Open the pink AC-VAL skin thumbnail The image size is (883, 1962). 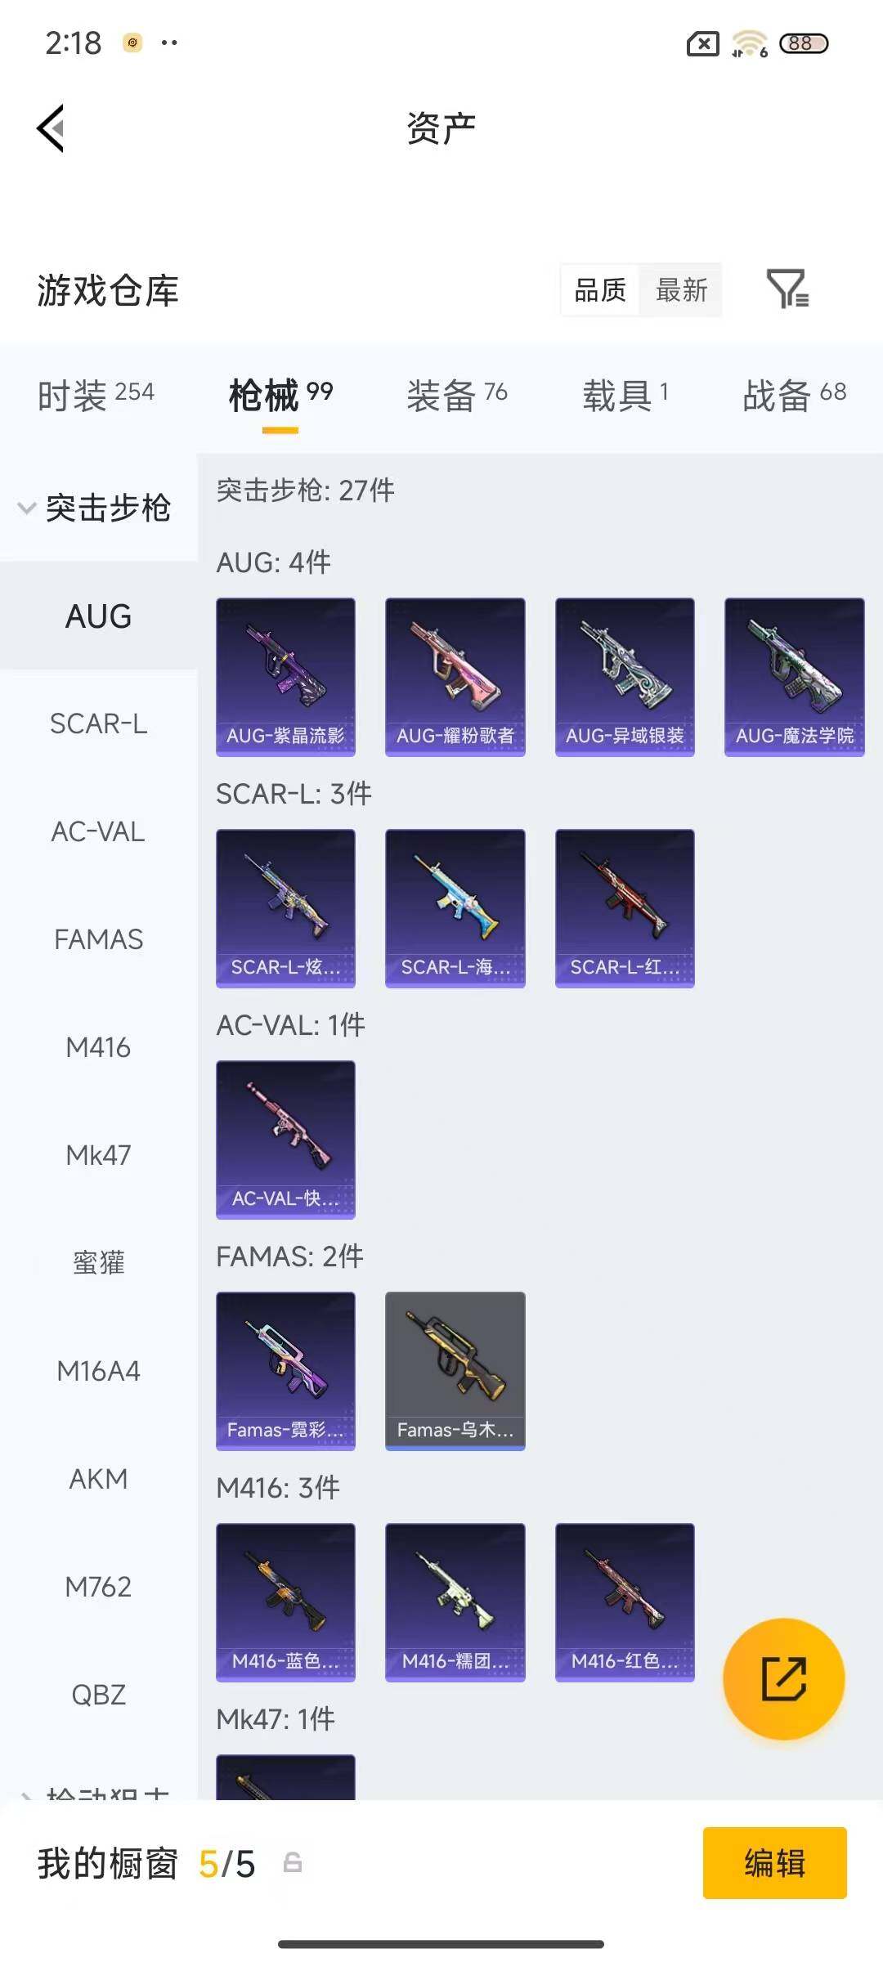tap(285, 1140)
